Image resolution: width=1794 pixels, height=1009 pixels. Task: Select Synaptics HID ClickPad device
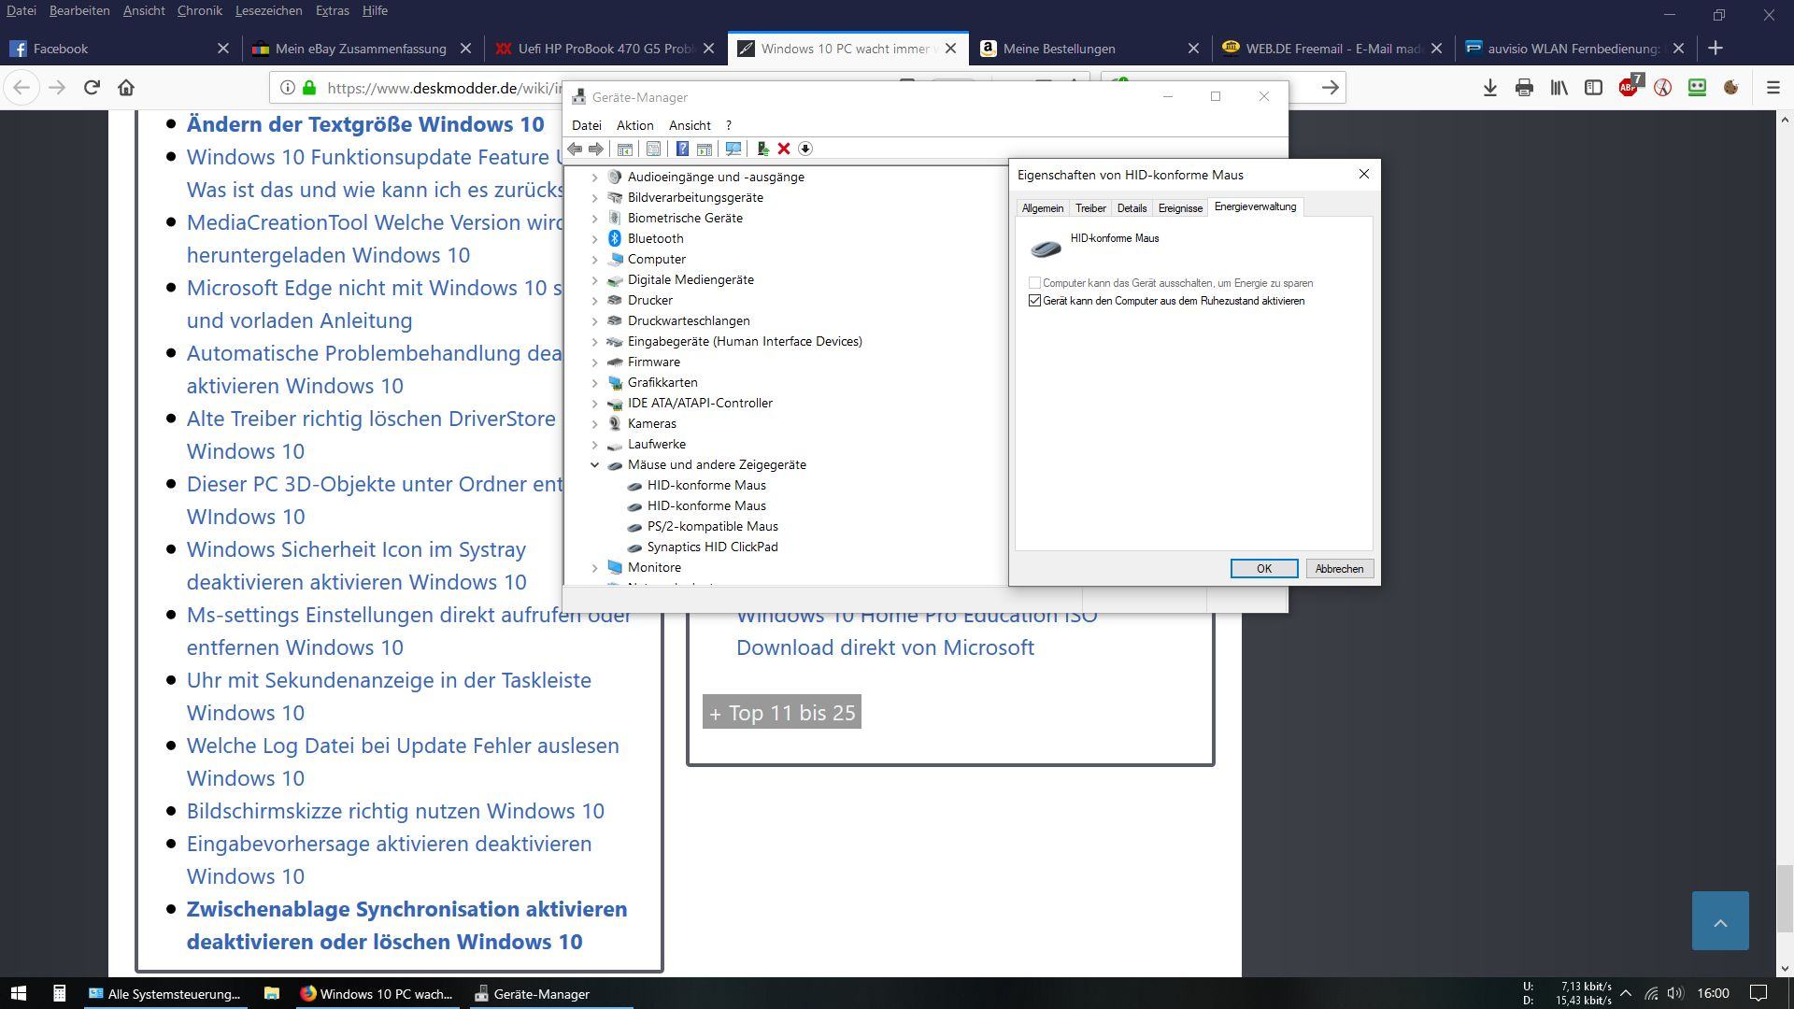(712, 547)
